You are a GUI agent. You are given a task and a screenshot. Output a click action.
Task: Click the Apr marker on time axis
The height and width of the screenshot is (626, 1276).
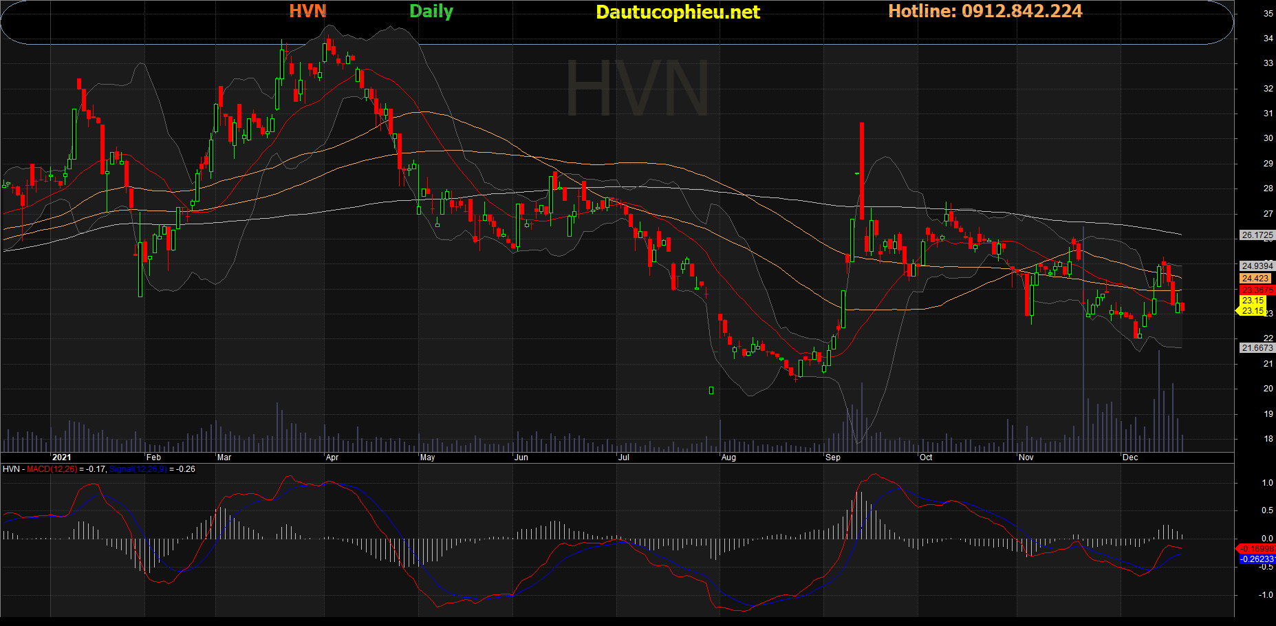coord(332,457)
